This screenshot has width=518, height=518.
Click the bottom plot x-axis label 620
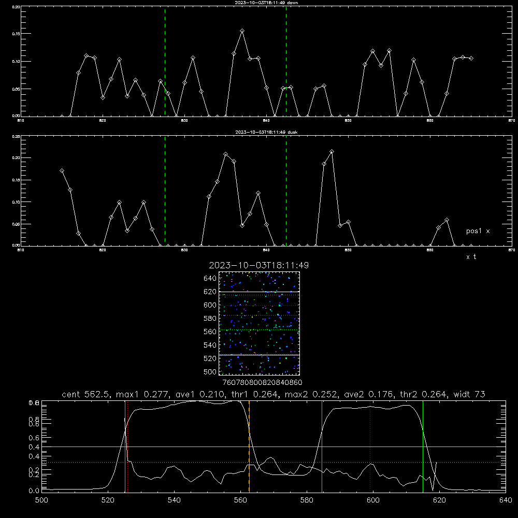439,500
